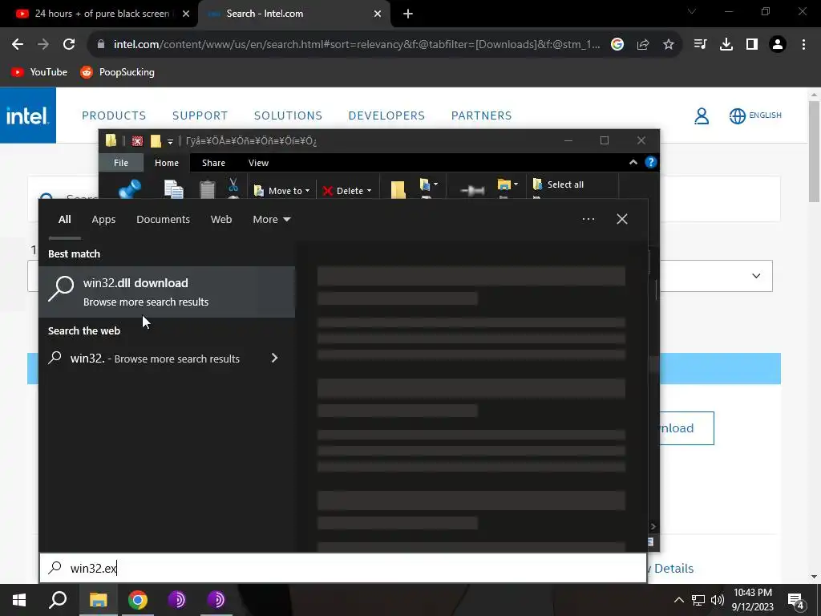This screenshot has width=821, height=616.
Task: Open Chrome three-dot menu
Action: point(803,45)
